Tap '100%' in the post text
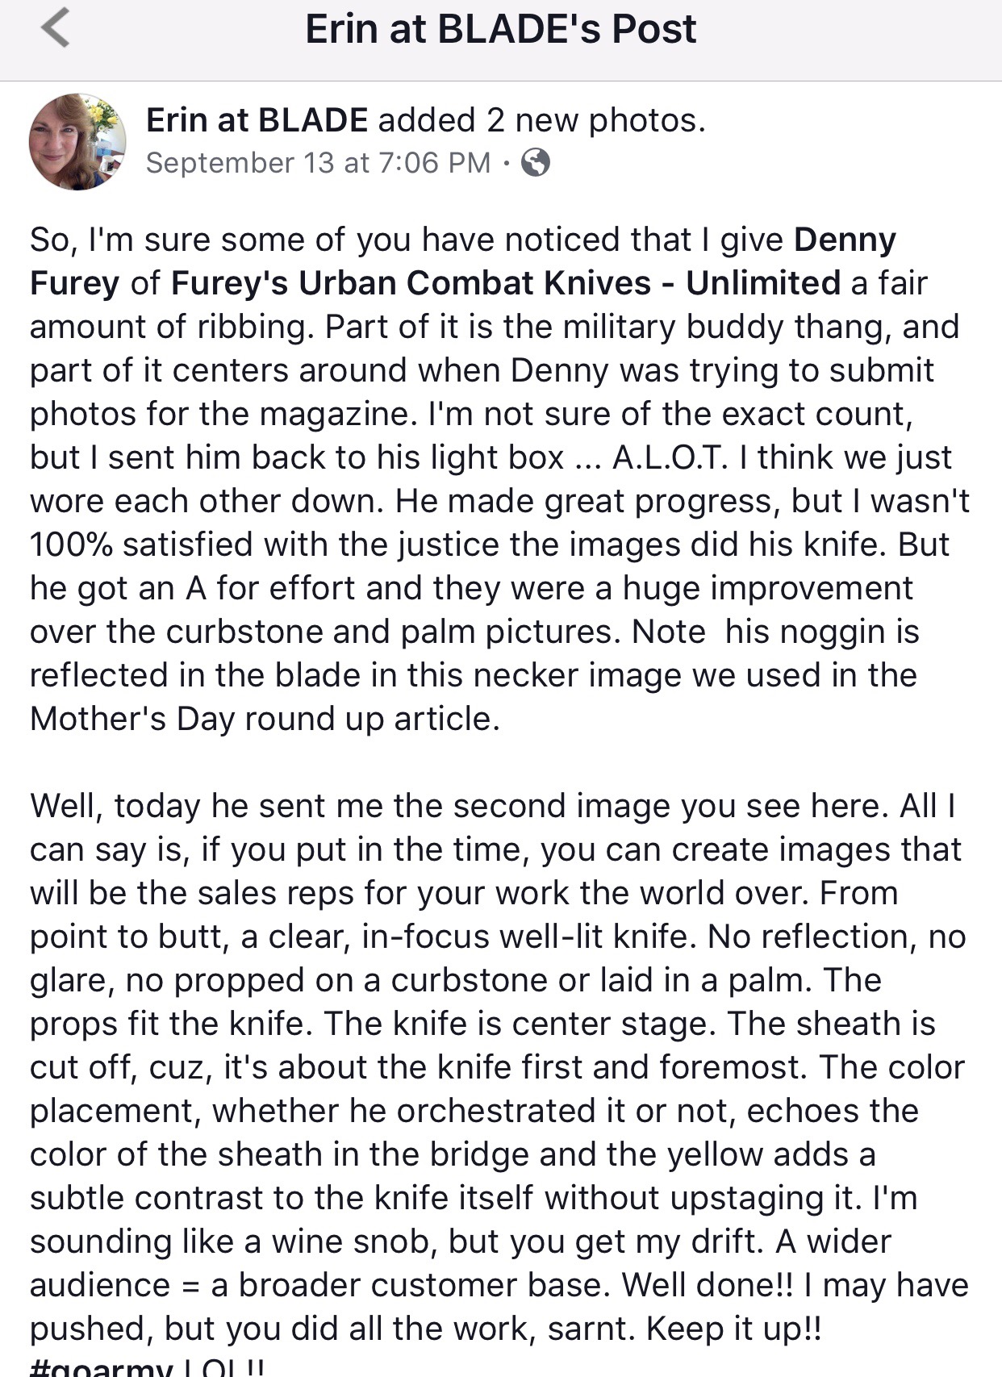1002x1377 pixels. (x=71, y=545)
